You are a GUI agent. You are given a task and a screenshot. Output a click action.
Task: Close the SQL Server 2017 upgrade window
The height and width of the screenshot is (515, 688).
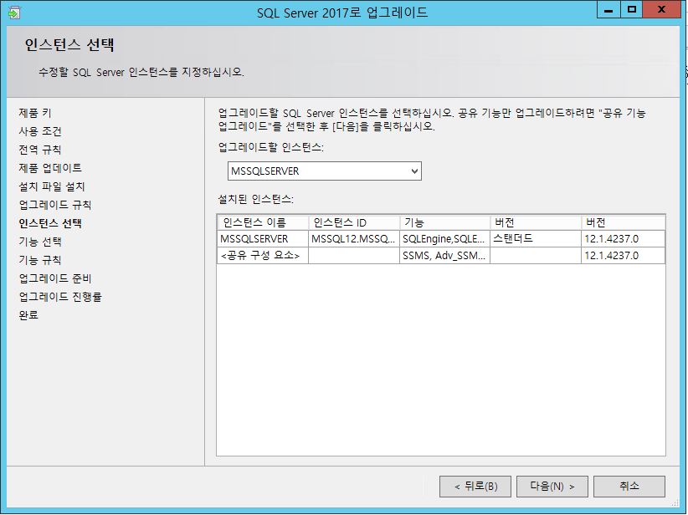click(662, 10)
